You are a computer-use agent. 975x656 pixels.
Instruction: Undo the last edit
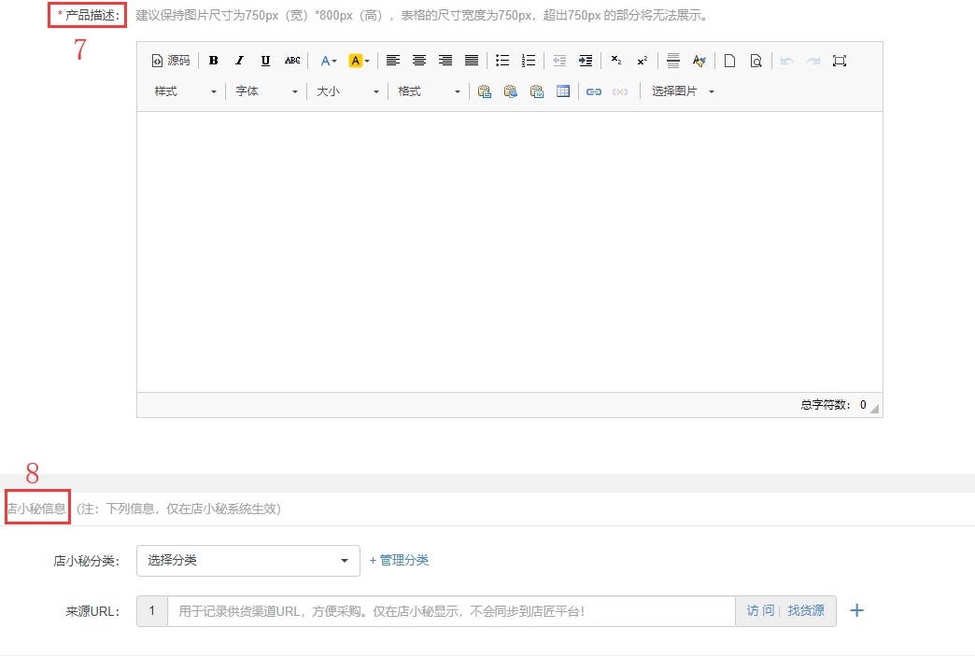[x=787, y=61]
